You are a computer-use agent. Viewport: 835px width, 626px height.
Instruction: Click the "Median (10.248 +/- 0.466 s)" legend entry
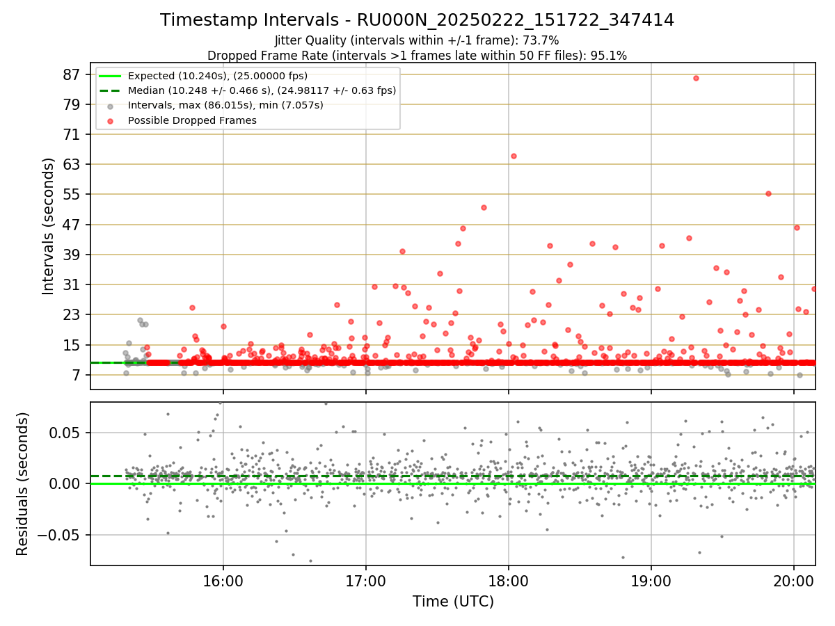(262, 90)
